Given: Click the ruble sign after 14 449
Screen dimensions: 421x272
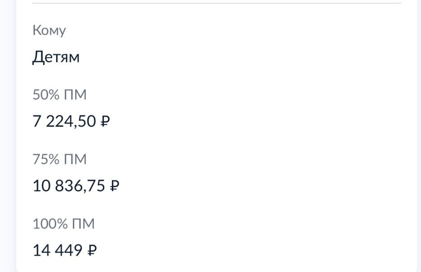Looking at the screenshot, I should click(92, 250).
